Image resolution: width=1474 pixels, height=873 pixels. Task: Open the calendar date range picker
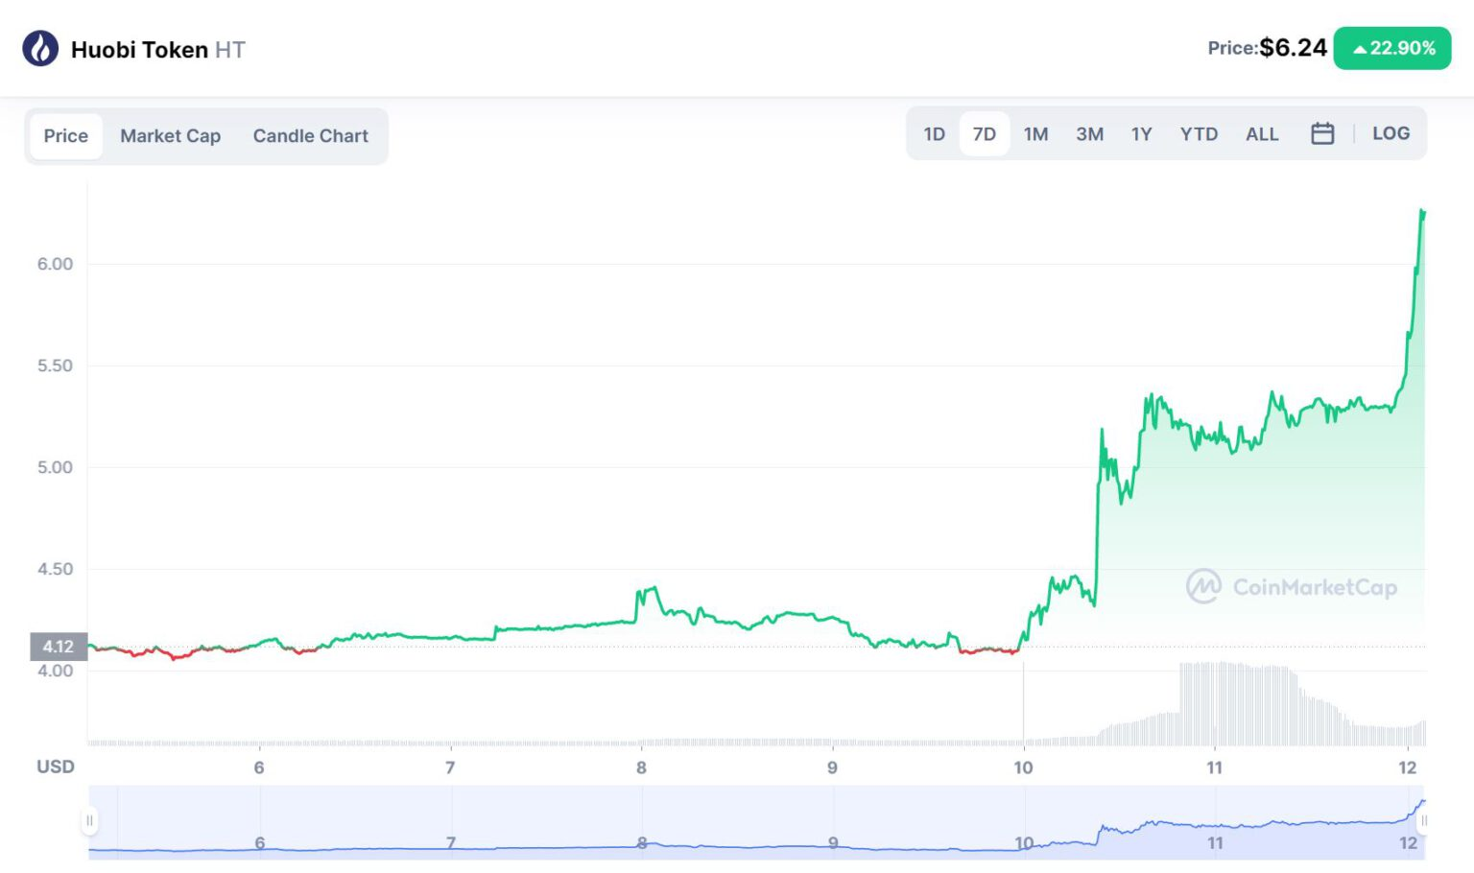(1322, 134)
